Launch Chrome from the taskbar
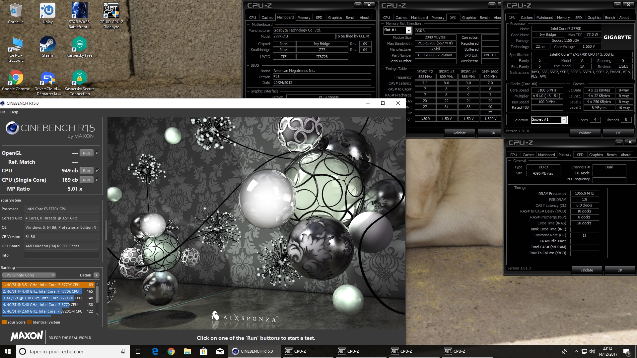Image resolution: width=637 pixels, height=358 pixels. pos(171,351)
